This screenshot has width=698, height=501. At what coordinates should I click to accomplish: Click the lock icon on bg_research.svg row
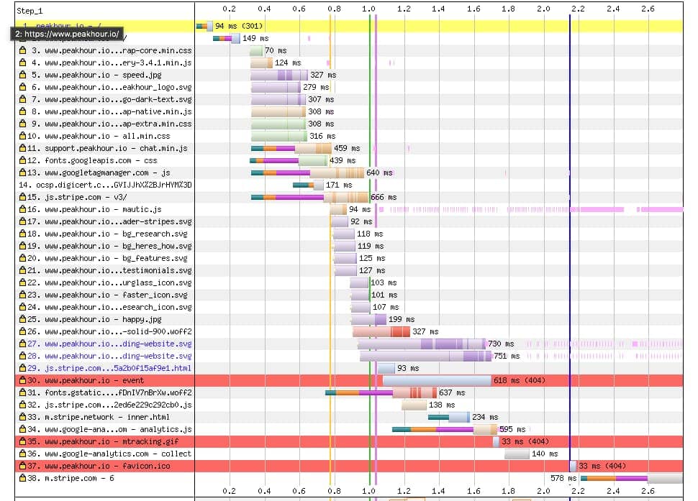pyautogui.click(x=23, y=234)
